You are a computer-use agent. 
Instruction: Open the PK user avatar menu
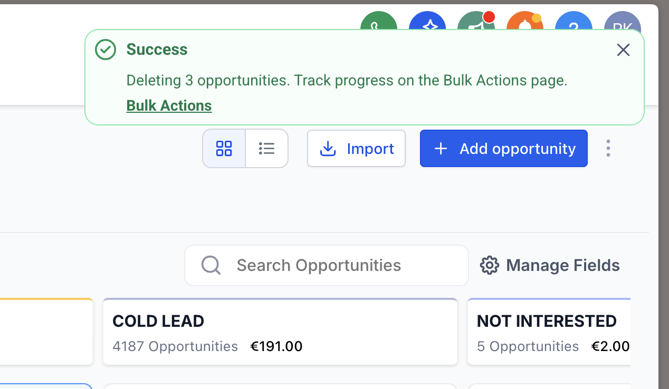point(623,22)
